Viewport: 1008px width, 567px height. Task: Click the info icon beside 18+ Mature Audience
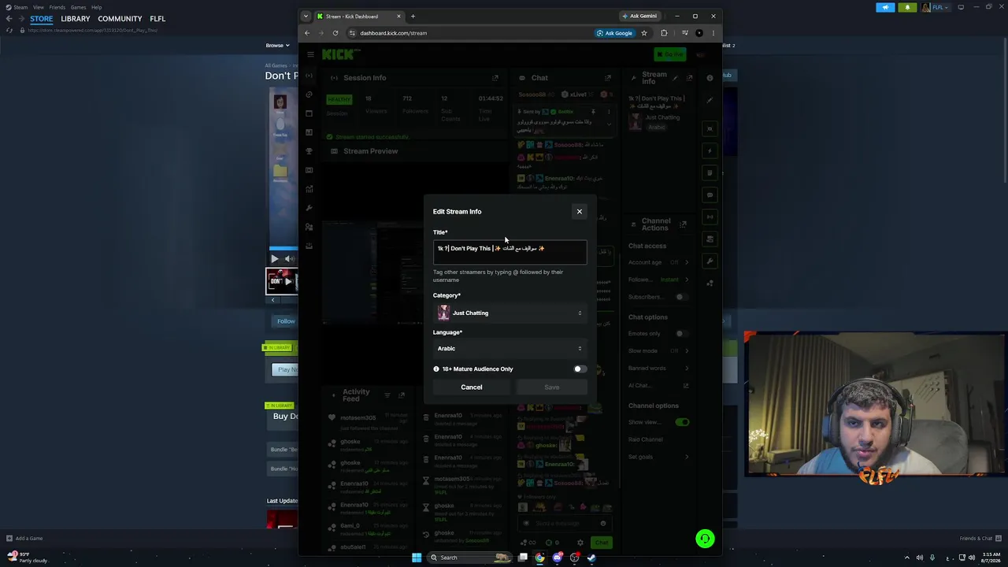click(x=436, y=369)
